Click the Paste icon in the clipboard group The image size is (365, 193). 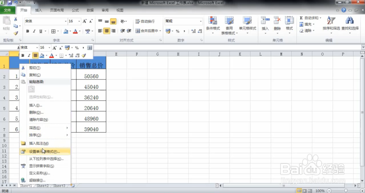[x=6, y=21]
